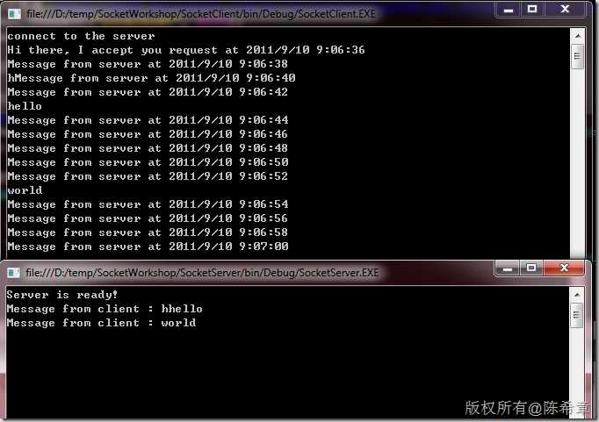Click scroll-up arrow in SocketClient window
Screen dimensions: 599x422
coord(578,36)
